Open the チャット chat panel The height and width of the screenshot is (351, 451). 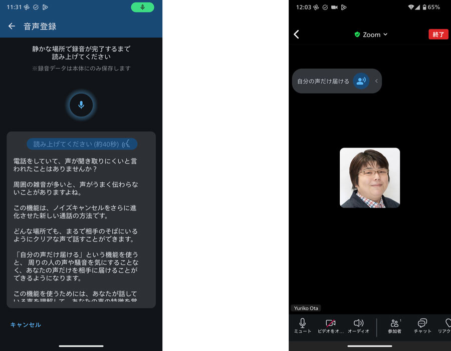tap(422, 326)
